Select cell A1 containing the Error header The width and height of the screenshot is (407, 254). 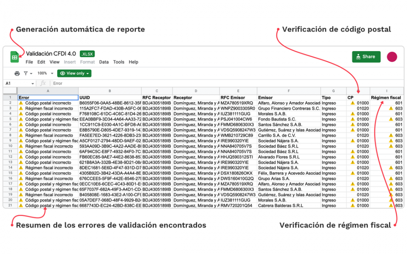[48, 97]
